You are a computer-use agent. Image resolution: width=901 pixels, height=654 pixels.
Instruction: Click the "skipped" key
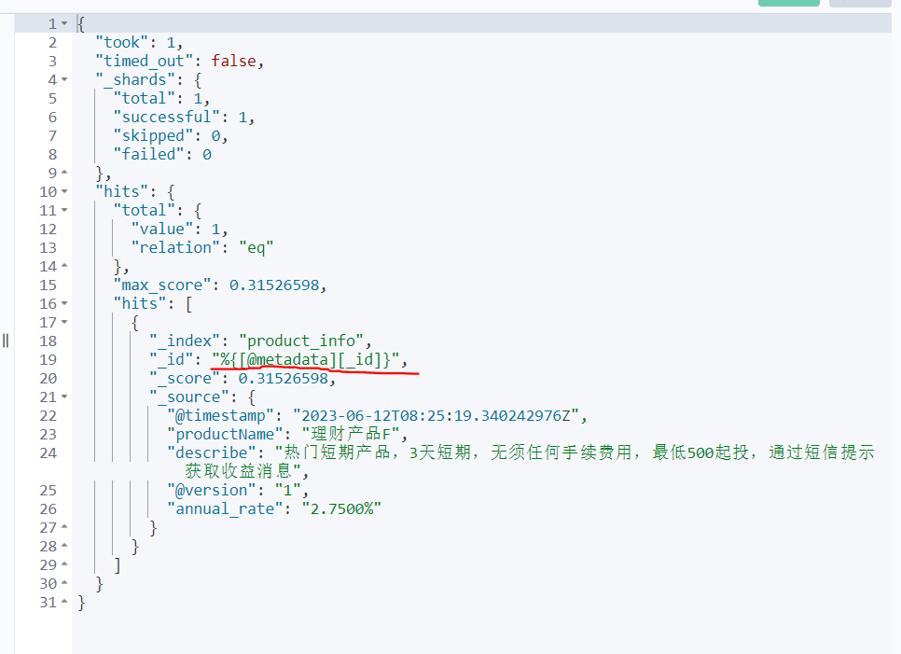tap(153, 135)
